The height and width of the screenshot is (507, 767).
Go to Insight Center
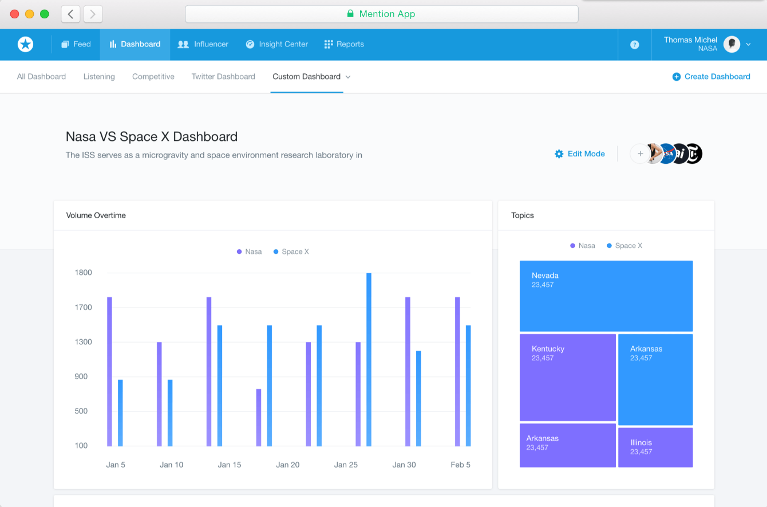click(x=277, y=44)
